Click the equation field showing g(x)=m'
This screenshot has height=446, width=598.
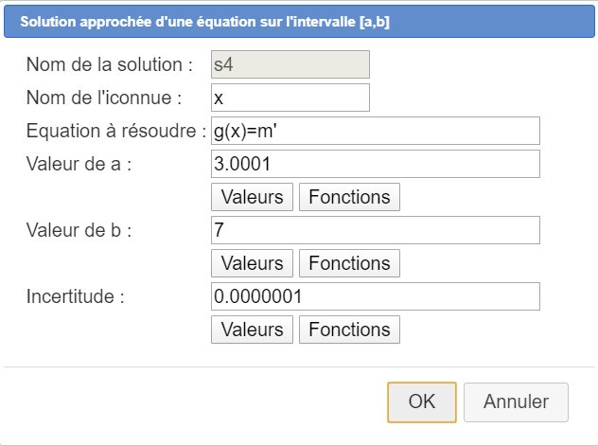[x=375, y=131]
